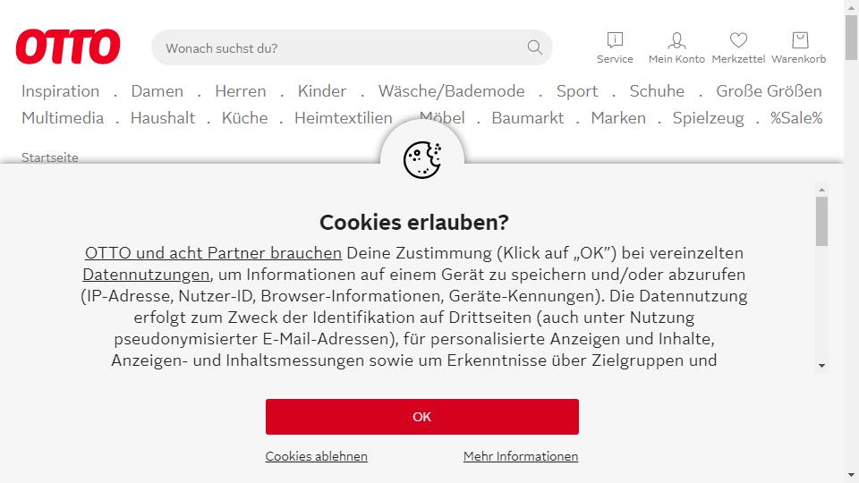Image resolution: width=859 pixels, height=483 pixels.
Task: Open the Service icon
Action: pos(615,39)
